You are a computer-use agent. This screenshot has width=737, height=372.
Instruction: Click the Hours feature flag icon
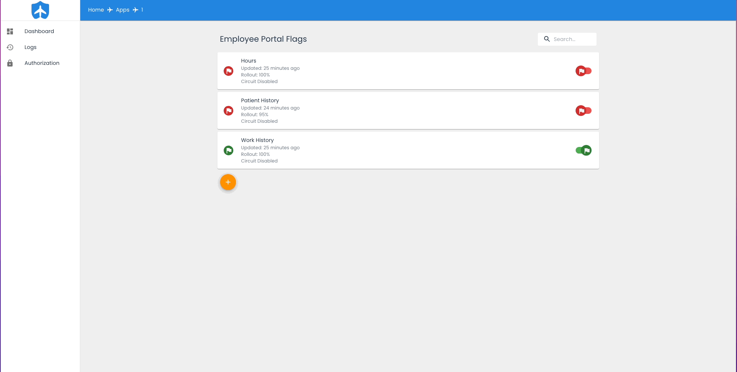(x=228, y=71)
